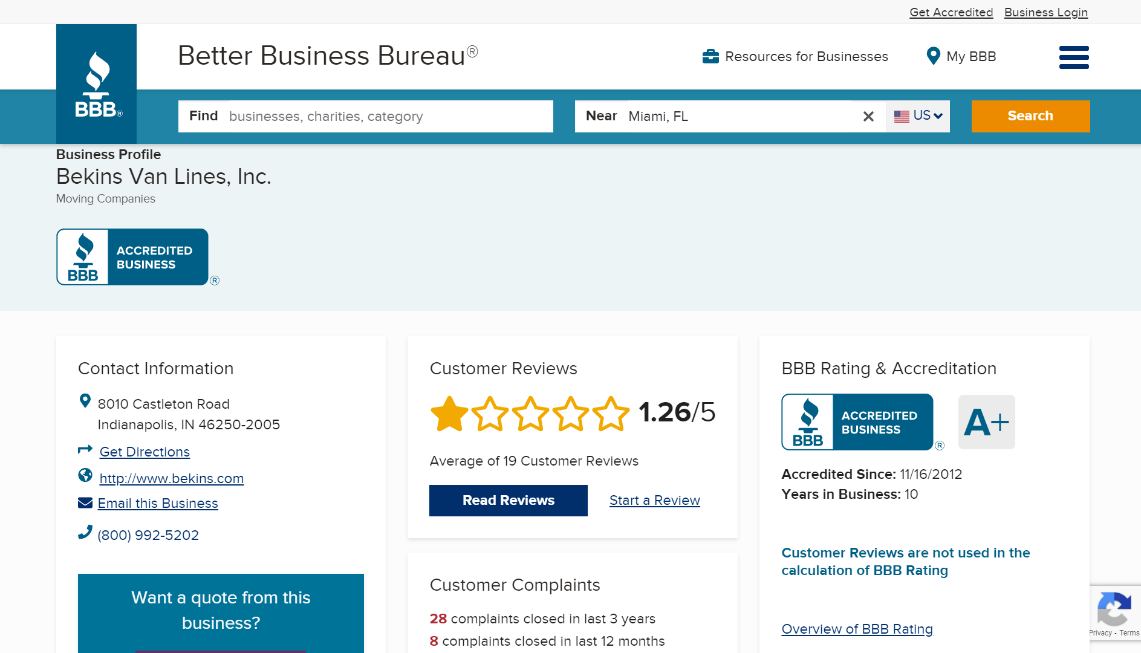Click the Bekins Van Lines, Inc. heading
The width and height of the screenshot is (1141, 653).
click(x=164, y=177)
